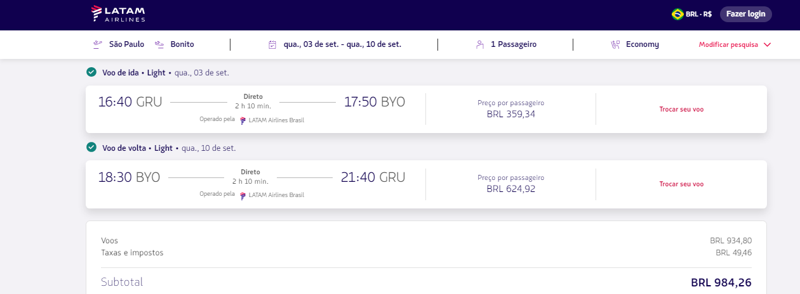Click the departure plane icon near São Paulo
Viewport: 800px width, 294px height.
click(x=97, y=44)
